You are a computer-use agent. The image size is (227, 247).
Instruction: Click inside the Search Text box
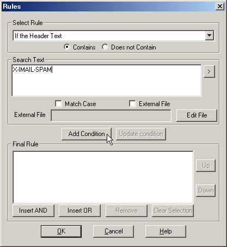[107, 81]
